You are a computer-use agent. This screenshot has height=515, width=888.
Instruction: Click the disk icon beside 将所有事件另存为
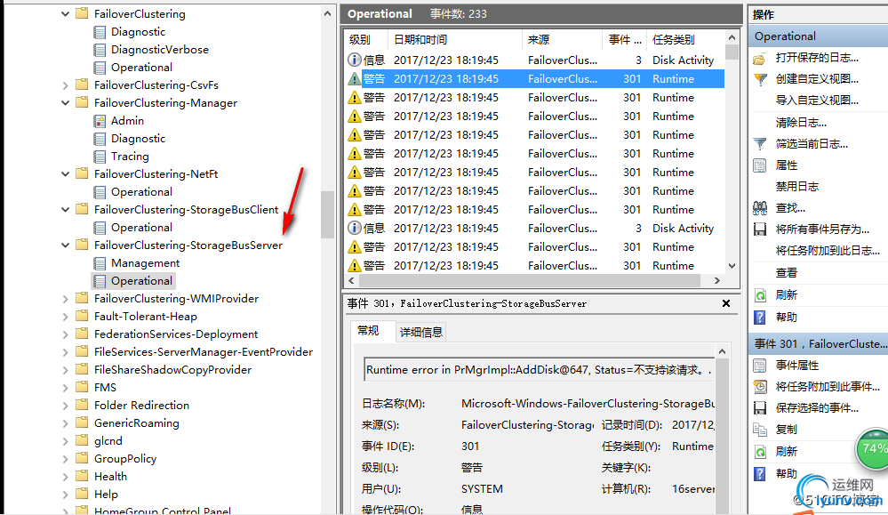click(760, 229)
